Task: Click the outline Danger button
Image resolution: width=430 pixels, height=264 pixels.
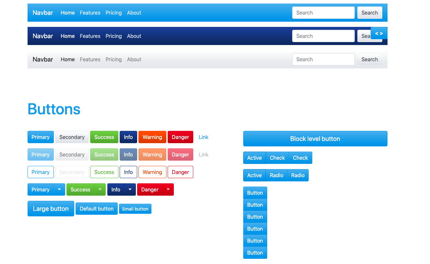Action: tap(180, 172)
